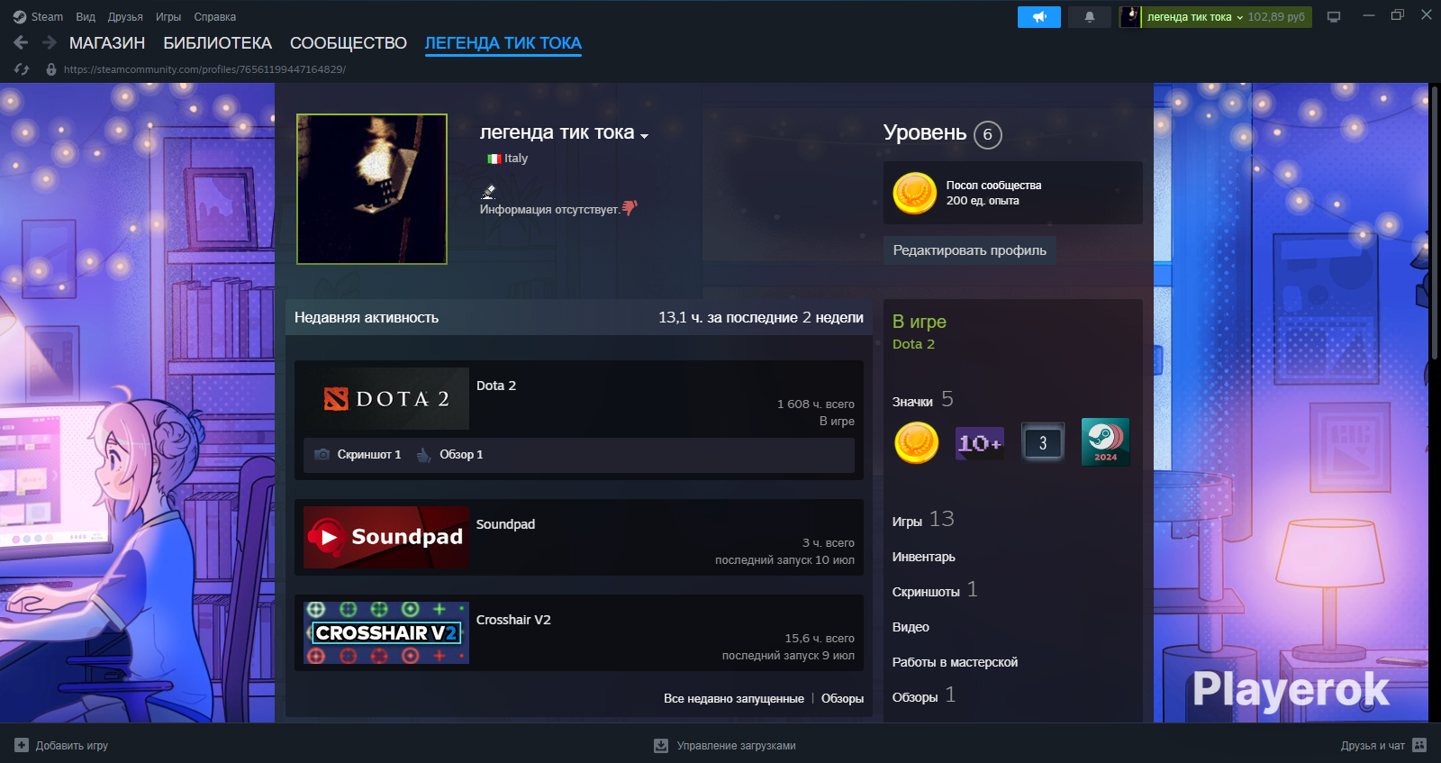
Task: Reload the page with the refresh icon
Action: pos(22,69)
